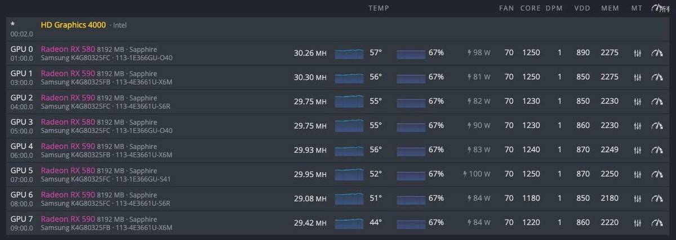Open tuning sliders for GPU 0
This screenshot has height=240, width=676.
pyautogui.click(x=638, y=53)
